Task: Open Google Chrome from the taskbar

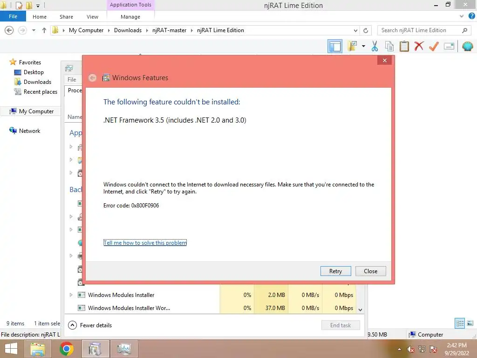Action: tap(66, 349)
